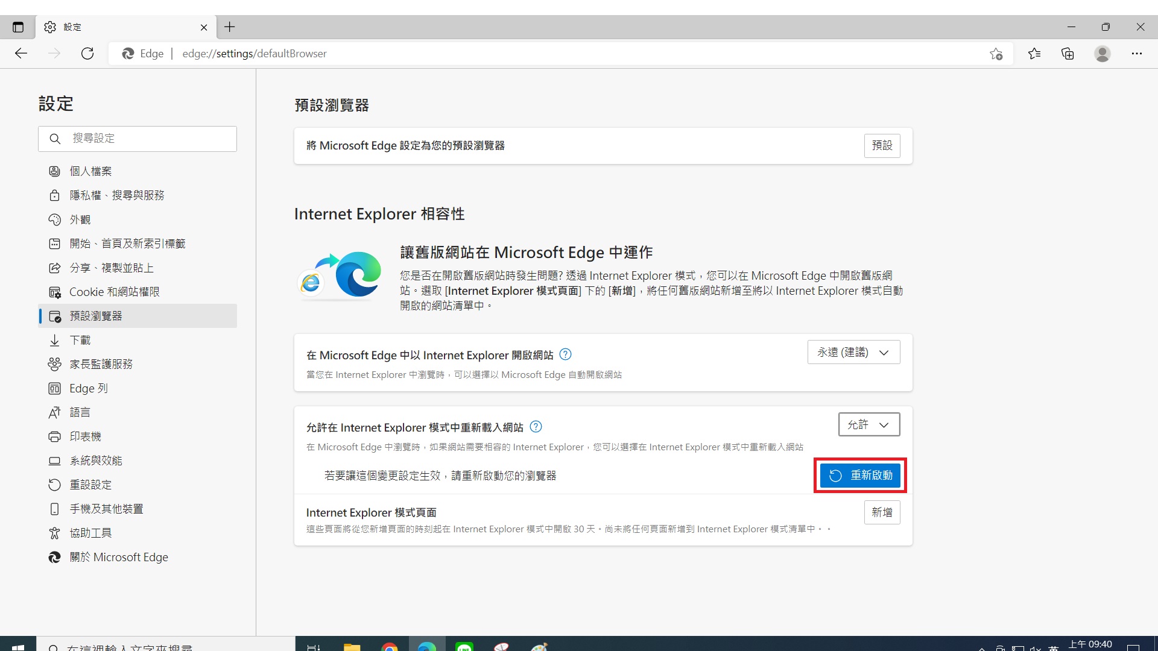Open 印表機 settings section
The height and width of the screenshot is (651, 1158).
[x=138, y=436]
